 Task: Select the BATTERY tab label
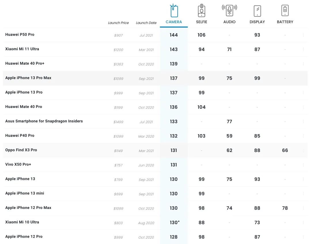[x=285, y=22]
